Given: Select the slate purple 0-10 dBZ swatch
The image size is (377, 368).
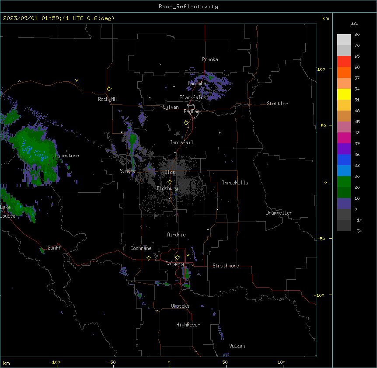Looking at the screenshot, I should click(344, 204).
